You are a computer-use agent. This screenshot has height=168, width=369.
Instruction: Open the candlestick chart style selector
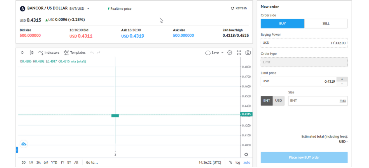pyautogui.click(x=32, y=52)
